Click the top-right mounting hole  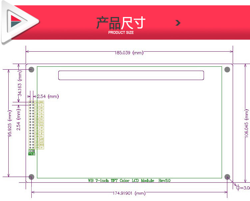tap(227, 69)
